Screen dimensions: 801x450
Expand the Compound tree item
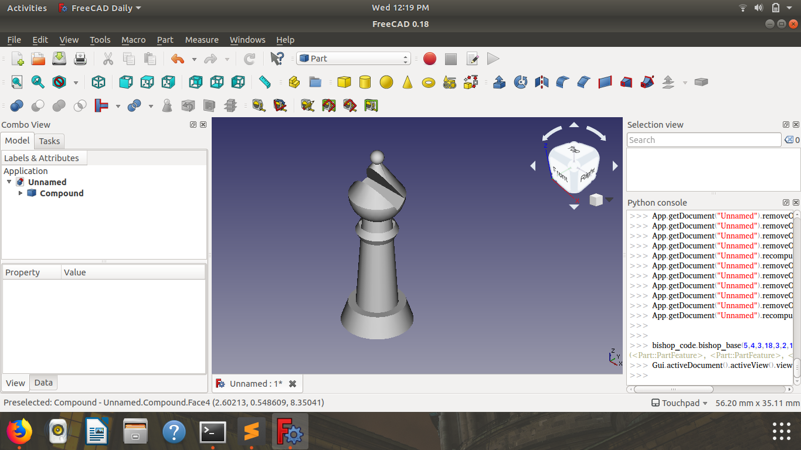pos(21,193)
